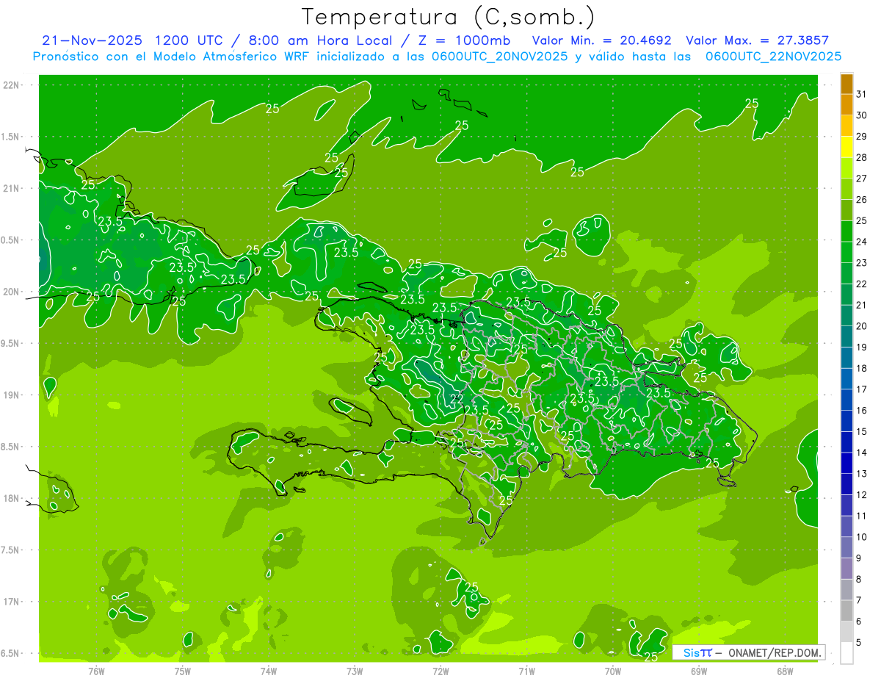The image size is (881, 681).
Task: Click the "68W" longitude axis label
Action: pos(785,671)
